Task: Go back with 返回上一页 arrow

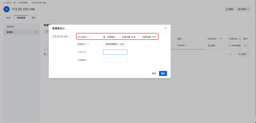Action: (x=5, y=3)
